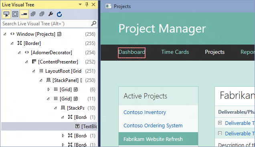Click the search magnifier icon
The height and width of the screenshot is (147, 255).
(x=93, y=24)
